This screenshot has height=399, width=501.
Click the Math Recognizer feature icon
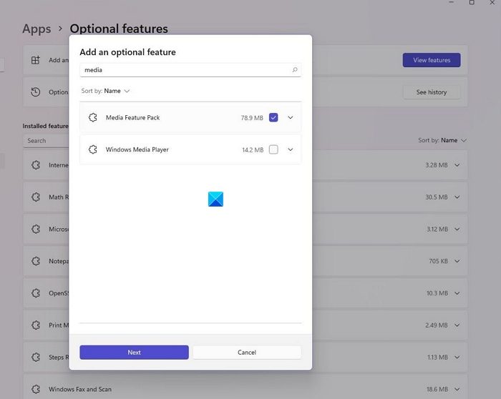(x=35, y=197)
